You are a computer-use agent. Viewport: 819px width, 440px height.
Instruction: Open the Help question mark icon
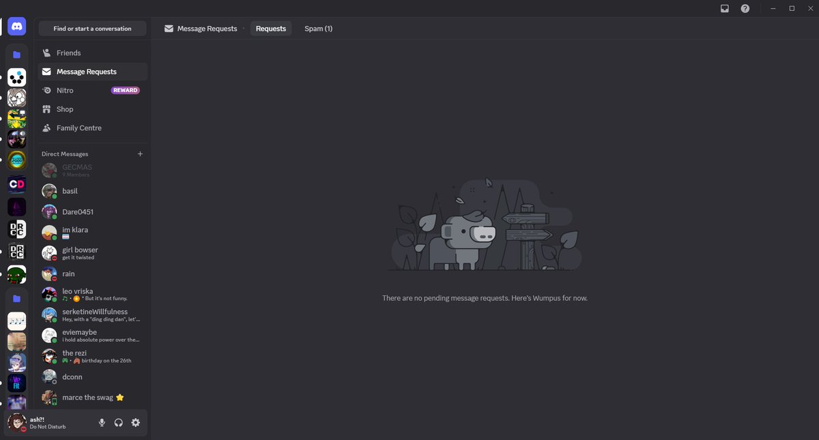pos(745,9)
